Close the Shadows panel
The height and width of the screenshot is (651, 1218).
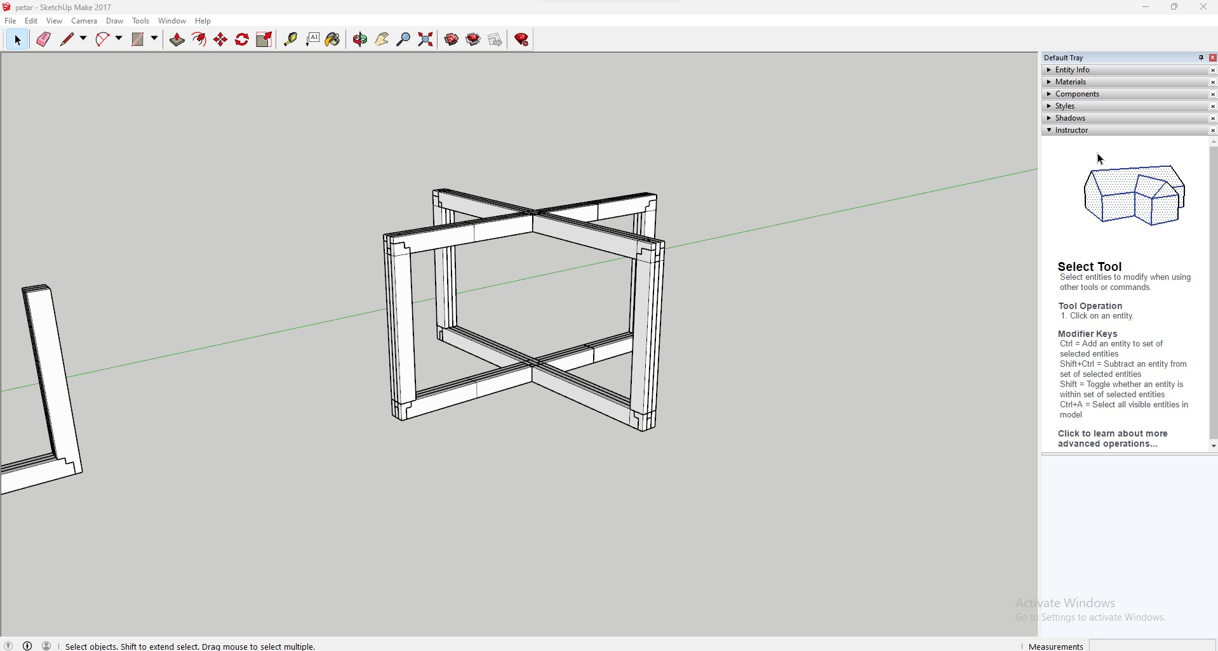(x=1213, y=119)
